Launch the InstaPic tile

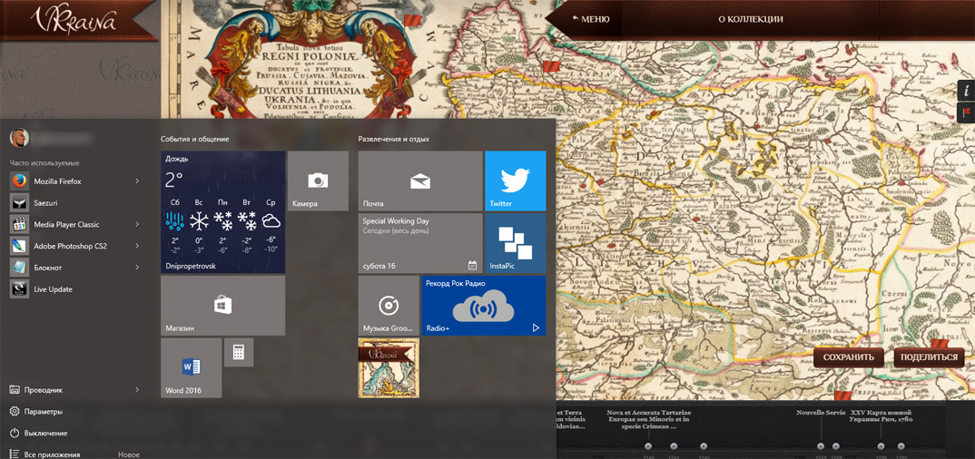tap(515, 243)
